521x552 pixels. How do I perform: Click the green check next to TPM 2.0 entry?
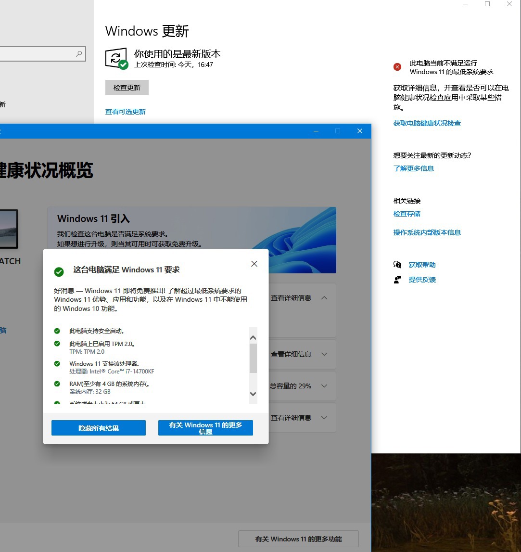(57, 344)
